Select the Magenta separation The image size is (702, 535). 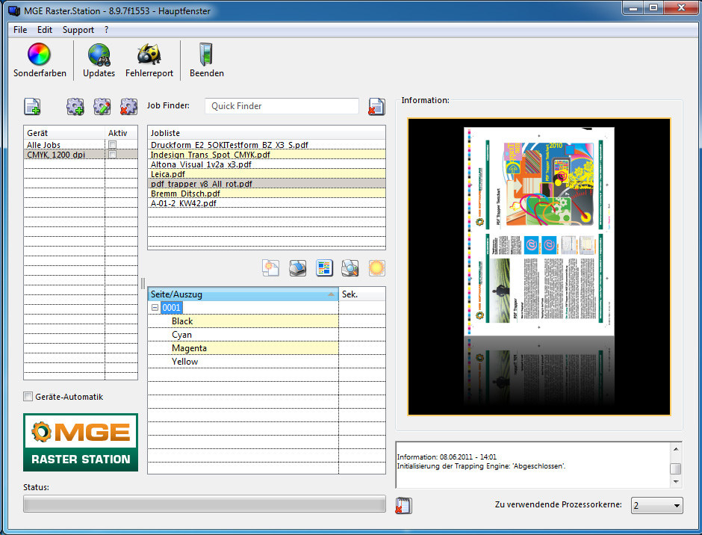tap(189, 348)
